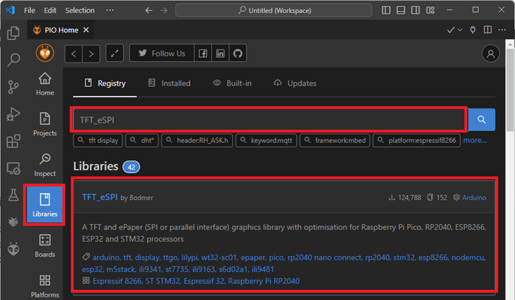515x300 pixels.
Task: Expand PIO Home to full view
Action: pos(115,54)
